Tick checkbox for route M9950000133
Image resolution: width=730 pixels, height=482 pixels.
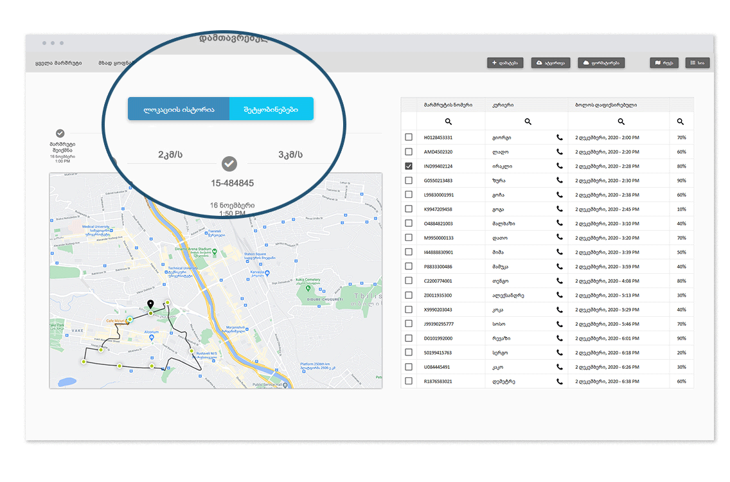tap(409, 238)
